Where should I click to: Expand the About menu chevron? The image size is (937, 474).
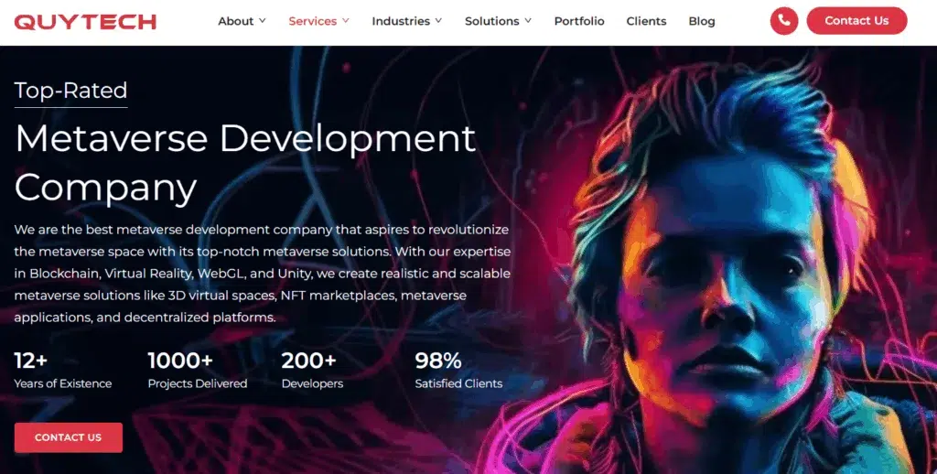(x=263, y=21)
